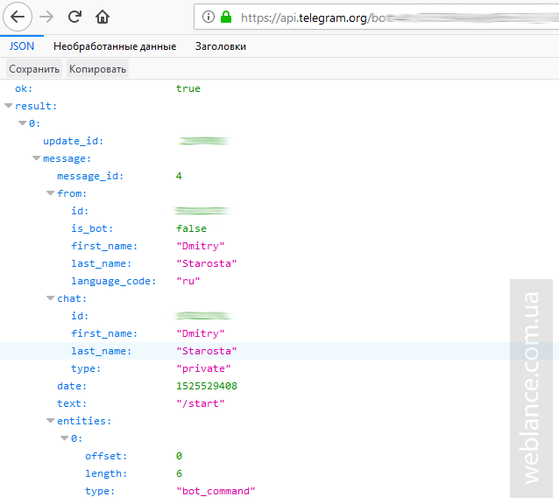Viewport: 559px width, 504px height.
Task: Select the language_code key
Action: pos(113,281)
